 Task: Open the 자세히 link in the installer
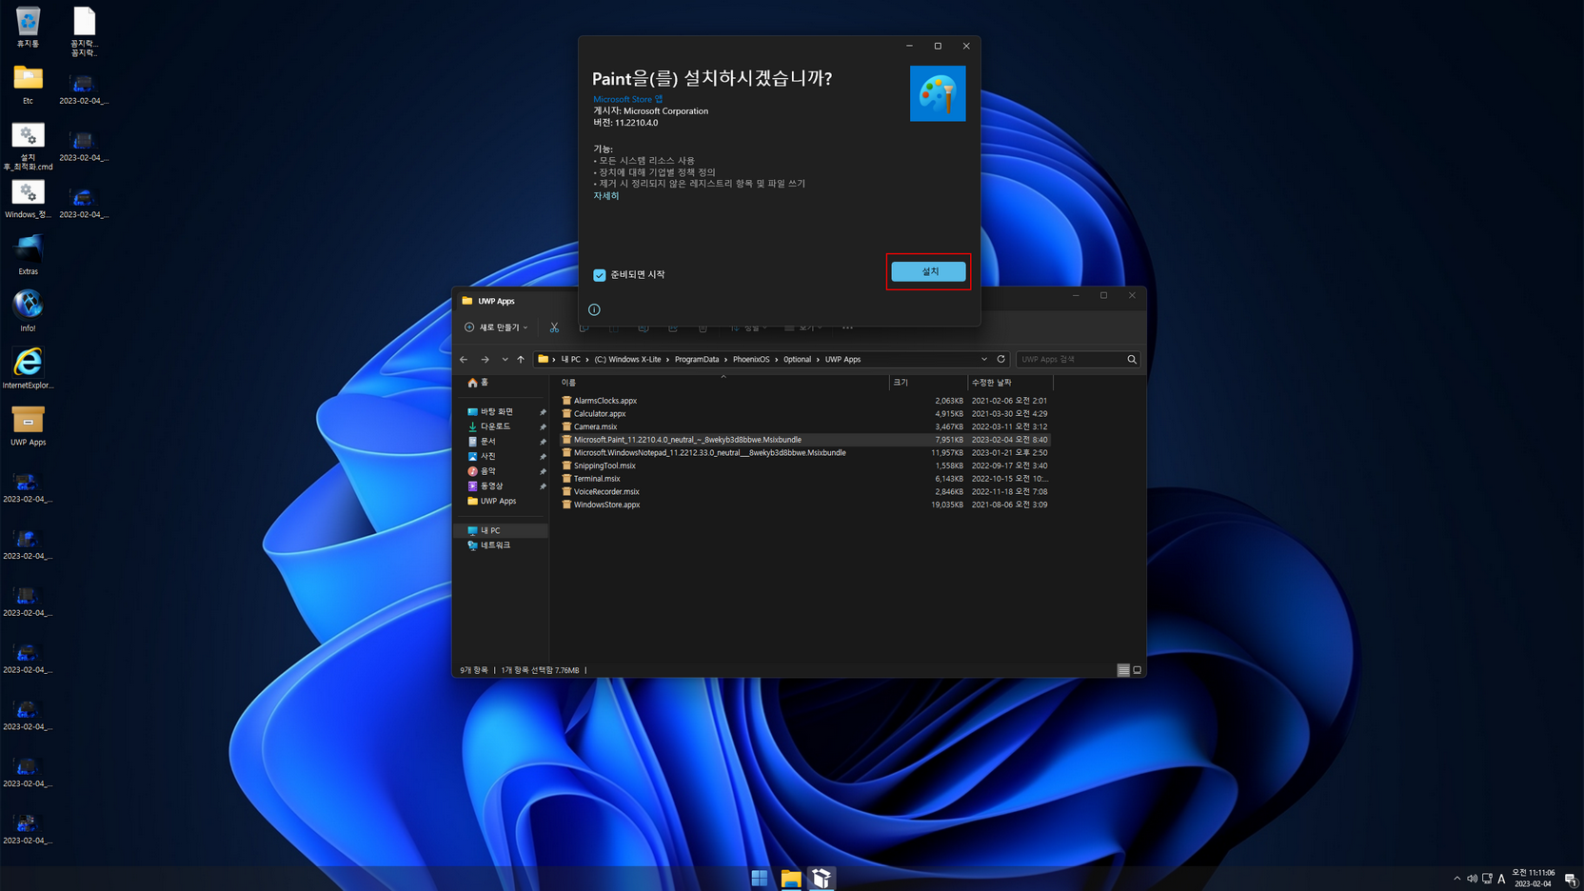tap(606, 196)
